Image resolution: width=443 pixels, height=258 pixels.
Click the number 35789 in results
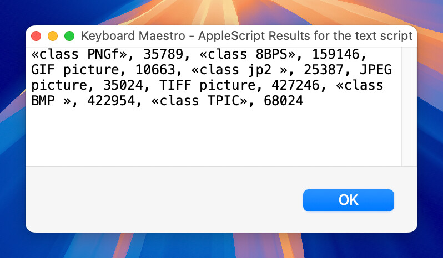[163, 54]
